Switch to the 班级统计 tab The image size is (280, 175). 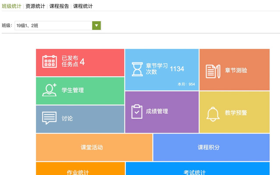[x=11, y=7]
